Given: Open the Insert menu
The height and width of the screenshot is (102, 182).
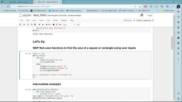Looking at the screenshot, I should (42, 20).
